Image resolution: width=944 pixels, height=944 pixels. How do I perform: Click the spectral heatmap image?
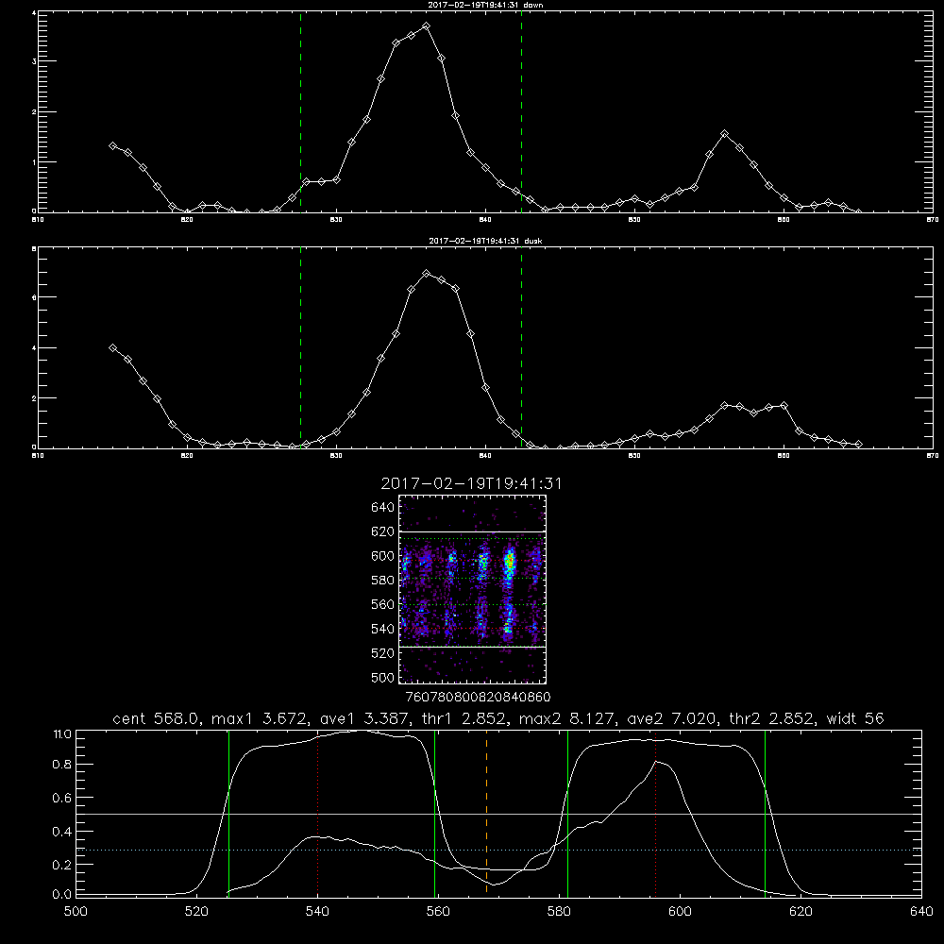click(x=473, y=589)
